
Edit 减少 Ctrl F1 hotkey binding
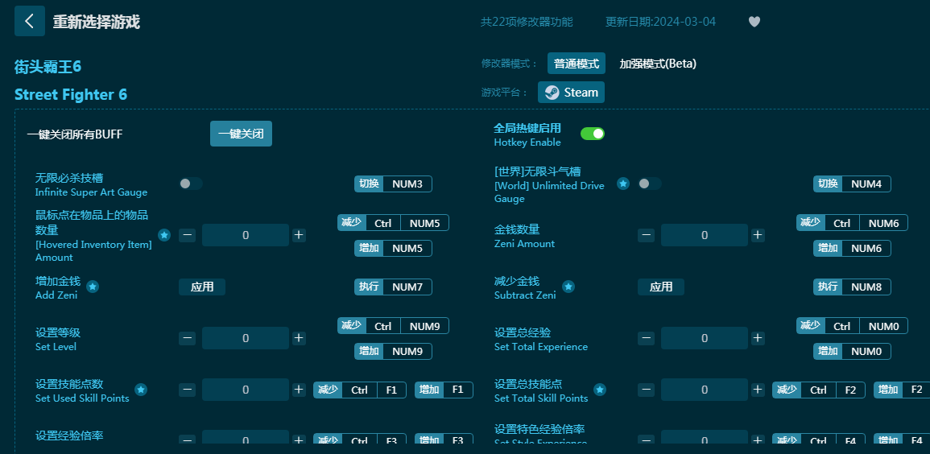point(360,390)
